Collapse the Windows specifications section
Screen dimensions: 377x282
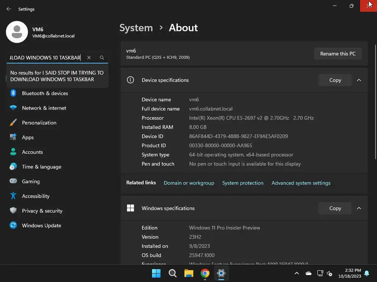[x=359, y=208]
